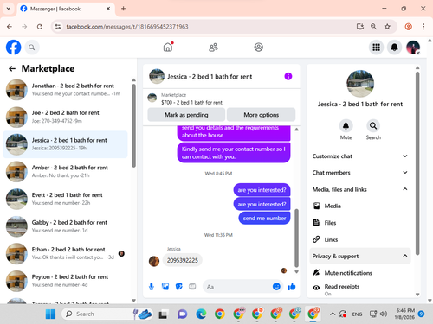Open the Facebook logo home link
Viewport: 433px width, 324px height.
click(x=13, y=48)
